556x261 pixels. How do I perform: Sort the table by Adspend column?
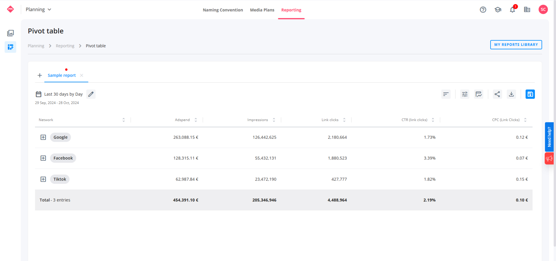point(196,120)
